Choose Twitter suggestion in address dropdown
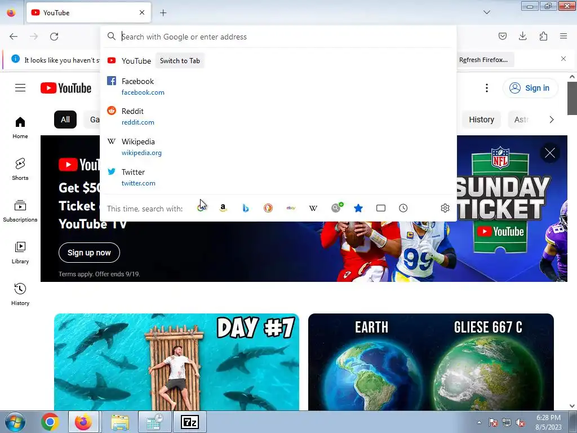 278,177
